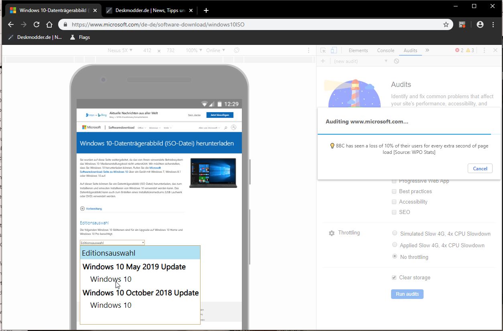Switch to the Deskmodder.de News tab

click(x=150, y=10)
